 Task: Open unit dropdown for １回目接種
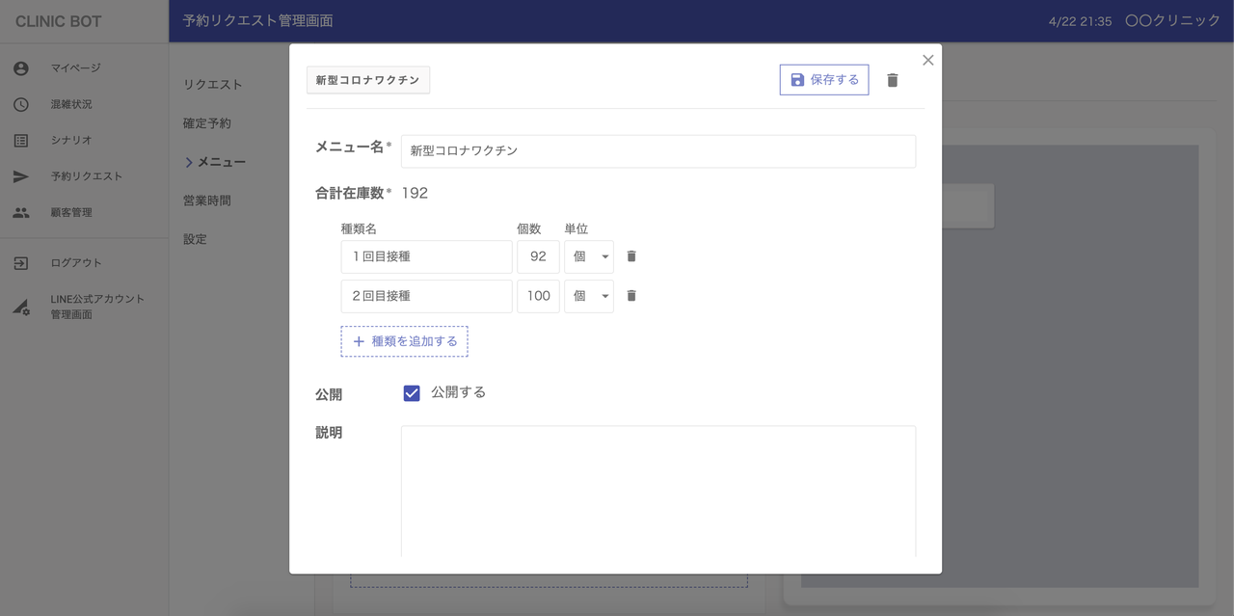(x=589, y=257)
